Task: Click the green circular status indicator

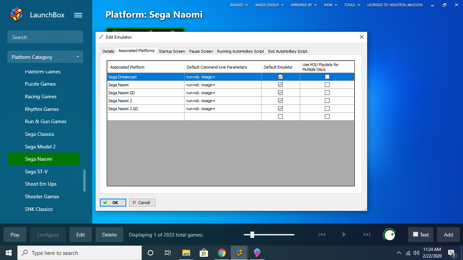Action: click(390, 235)
